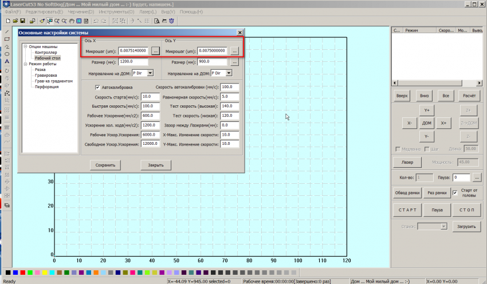Pick the red color swatch in palette
This screenshot has height=284, width=487.
click(x=22, y=273)
